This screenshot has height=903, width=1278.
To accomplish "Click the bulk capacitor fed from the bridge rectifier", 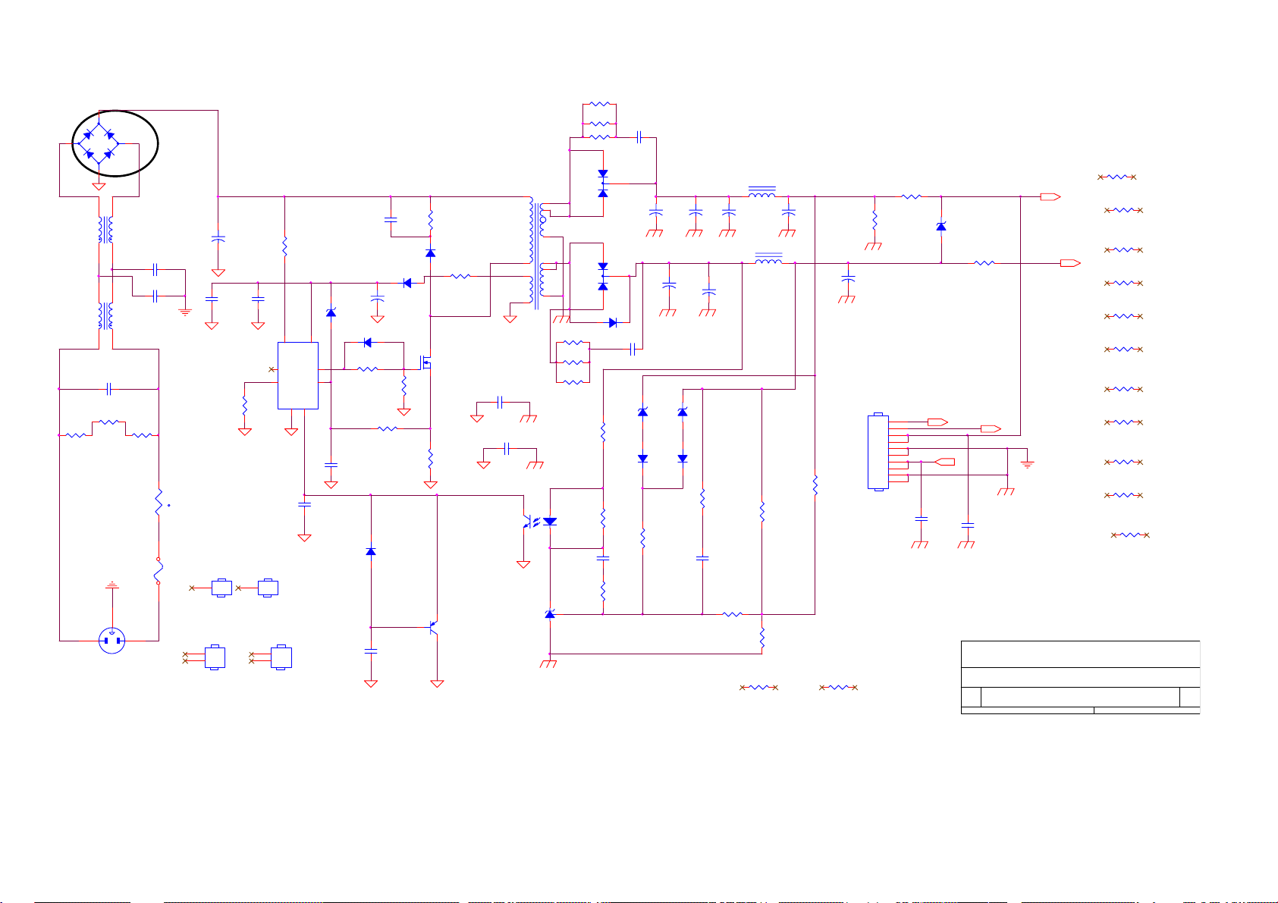I will pyautogui.click(x=218, y=239).
